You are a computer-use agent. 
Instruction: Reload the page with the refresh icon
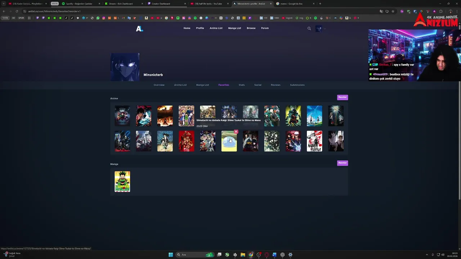tap(17, 11)
